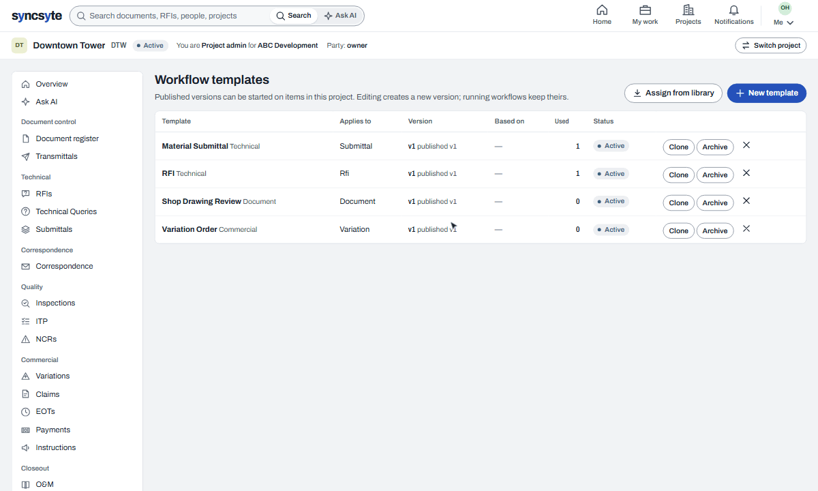The height and width of the screenshot is (491, 818).
Task: Click the Submittals layers icon
Action: coord(26,229)
